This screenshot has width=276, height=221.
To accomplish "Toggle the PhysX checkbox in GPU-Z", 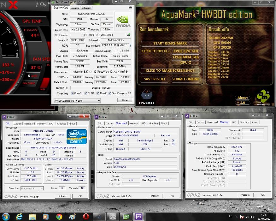I will pos(98,93).
